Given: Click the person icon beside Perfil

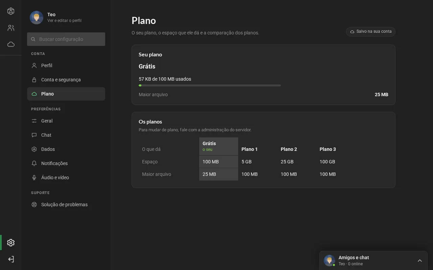Looking at the screenshot, I should tap(34, 65).
